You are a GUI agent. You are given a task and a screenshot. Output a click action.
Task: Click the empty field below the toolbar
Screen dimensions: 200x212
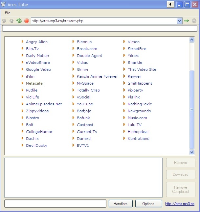pos(100,28)
